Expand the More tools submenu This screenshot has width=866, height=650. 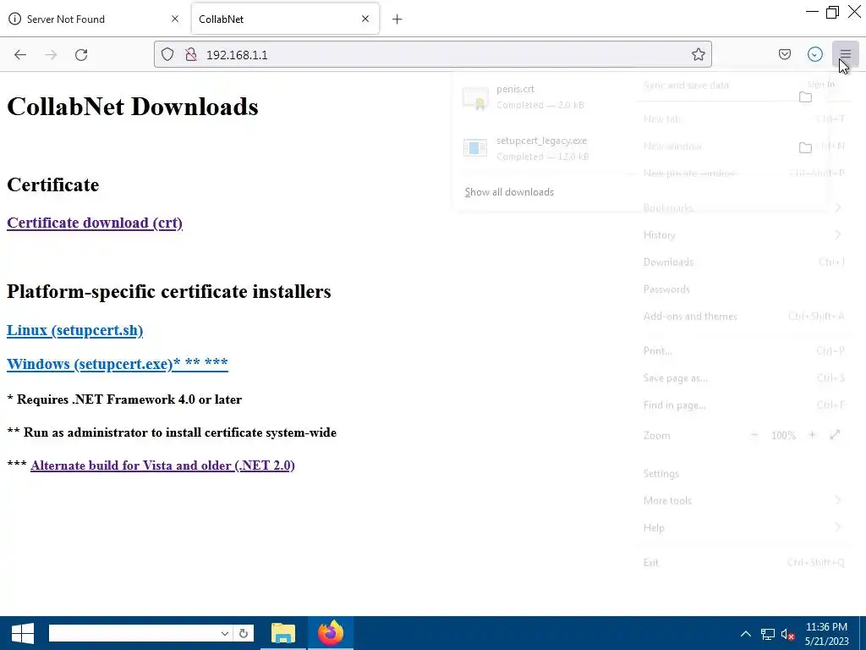pos(743,501)
